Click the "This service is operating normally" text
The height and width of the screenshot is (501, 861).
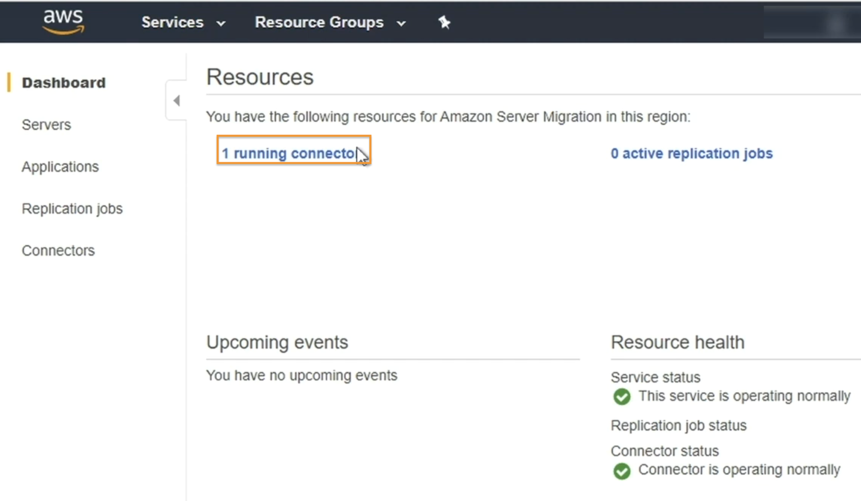(x=744, y=396)
